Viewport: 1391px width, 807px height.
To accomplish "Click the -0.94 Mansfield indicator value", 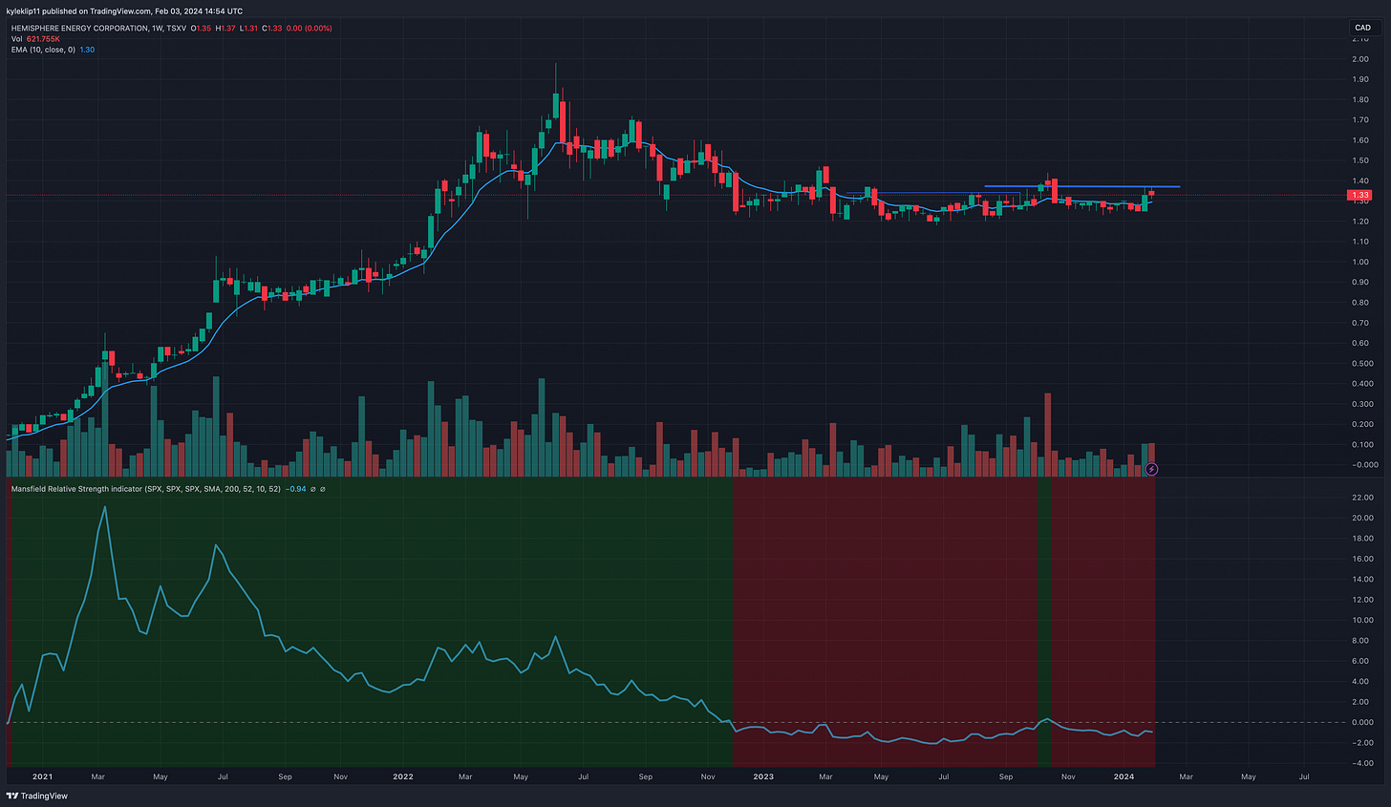I will click(x=296, y=489).
